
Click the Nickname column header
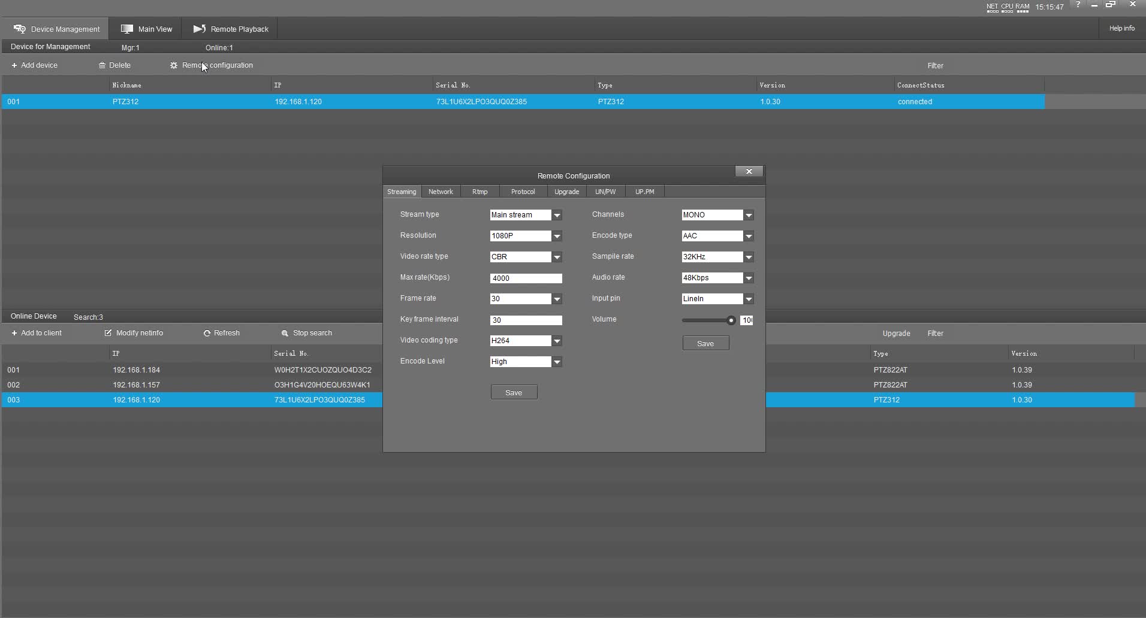point(126,85)
